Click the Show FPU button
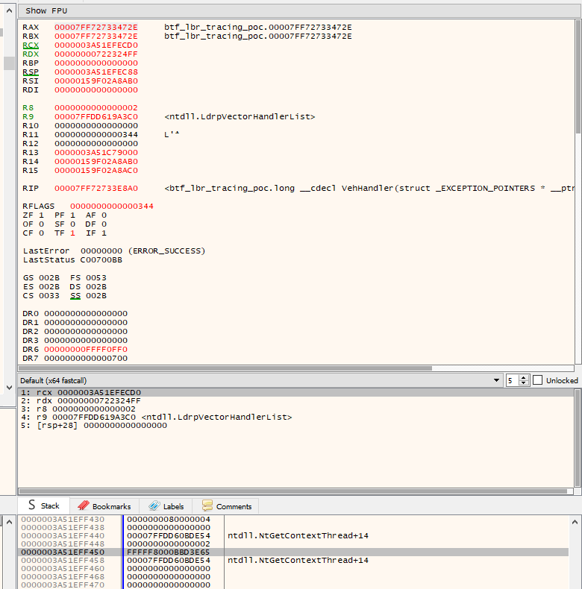582x589 pixels. tap(46, 11)
